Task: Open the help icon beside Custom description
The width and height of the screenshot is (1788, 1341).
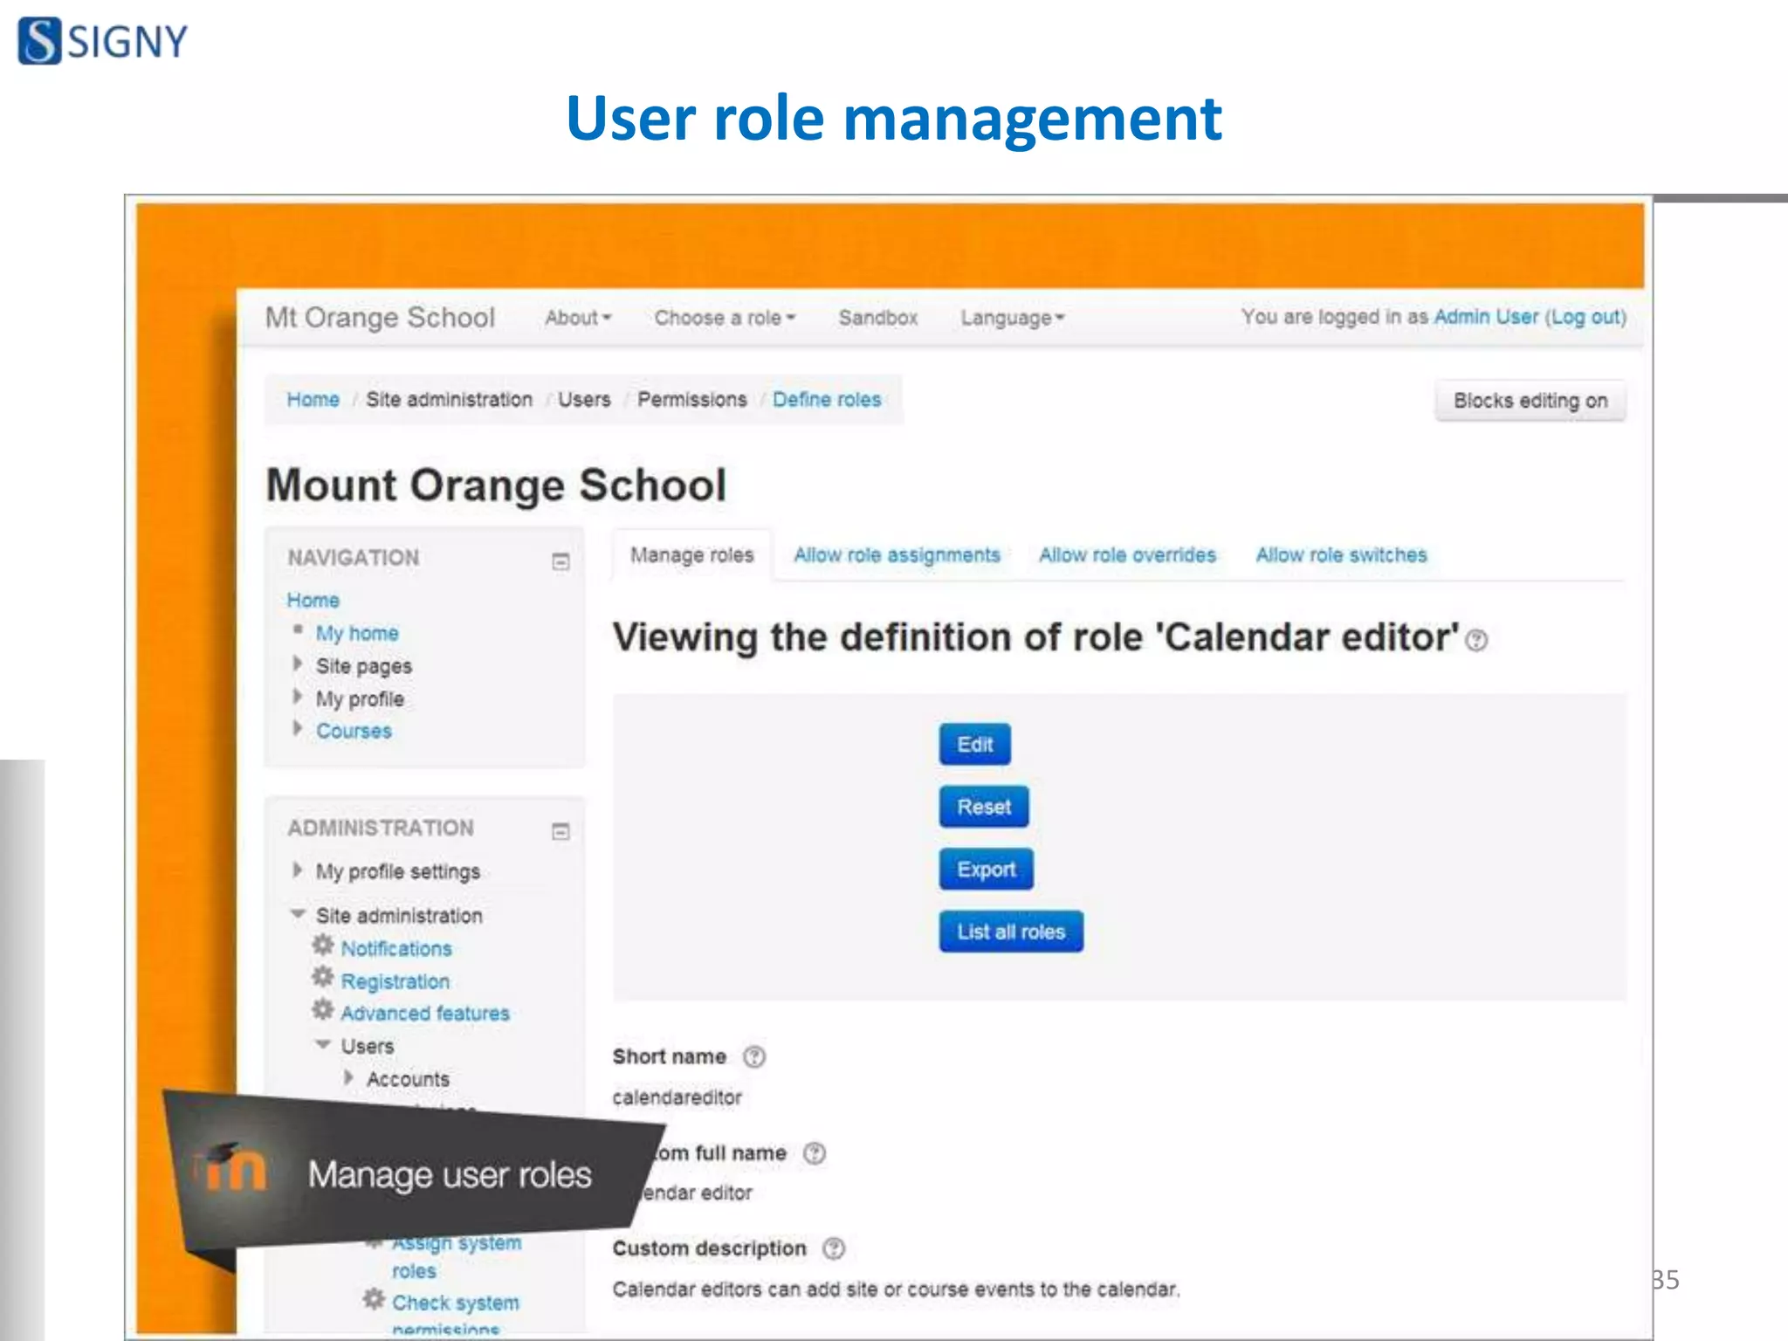Action: coord(834,1248)
